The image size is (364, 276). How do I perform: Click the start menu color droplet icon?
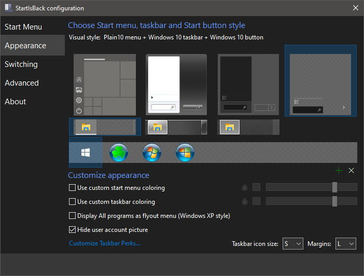tap(245, 187)
